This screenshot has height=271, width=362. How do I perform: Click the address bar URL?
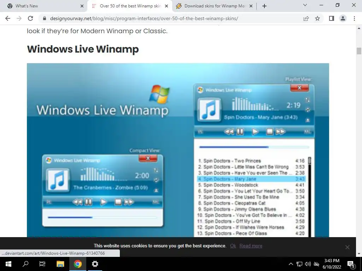pos(144,18)
